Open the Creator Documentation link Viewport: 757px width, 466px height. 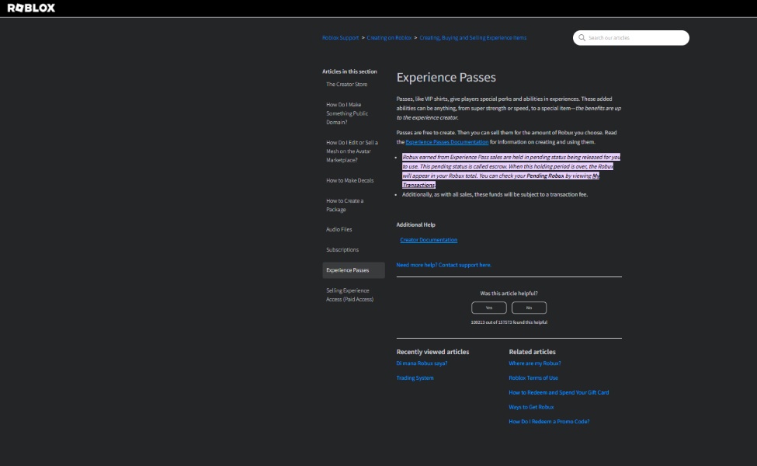pos(429,240)
